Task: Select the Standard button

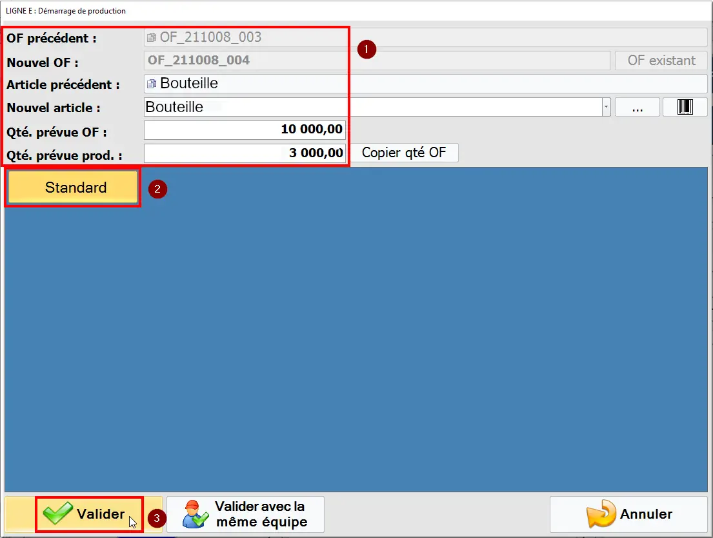Action: click(73, 187)
